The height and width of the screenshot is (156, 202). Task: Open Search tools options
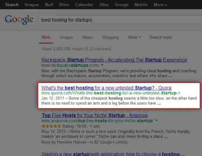[161, 37]
